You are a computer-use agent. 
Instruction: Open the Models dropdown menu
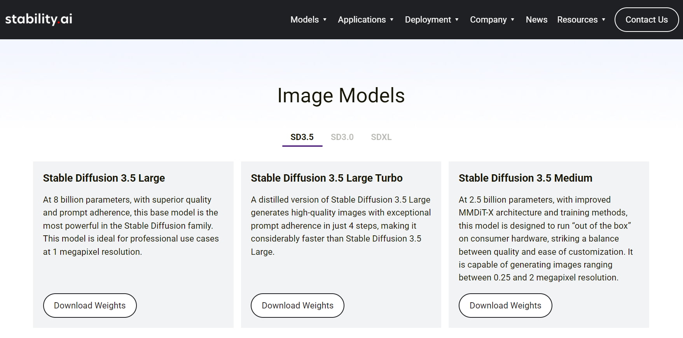click(x=309, y=20)
